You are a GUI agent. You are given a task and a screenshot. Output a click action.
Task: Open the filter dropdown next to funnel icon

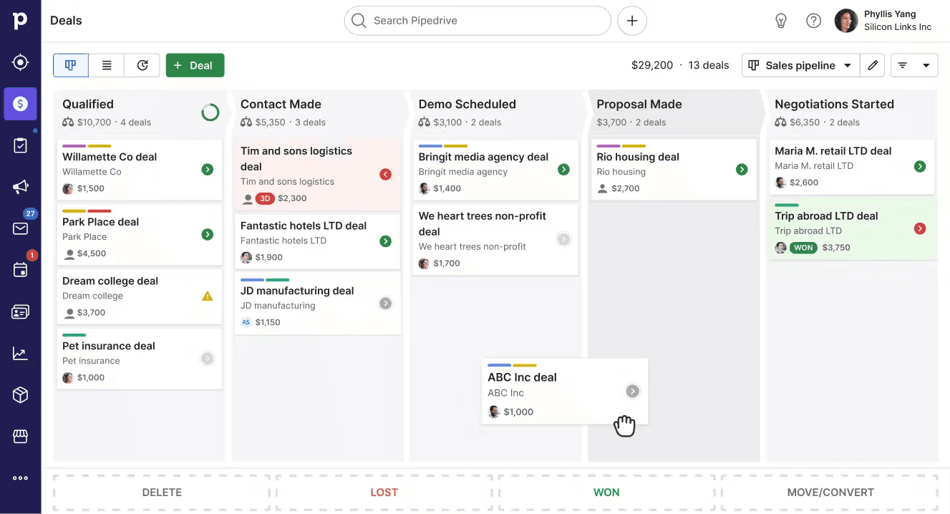[927, 65]
